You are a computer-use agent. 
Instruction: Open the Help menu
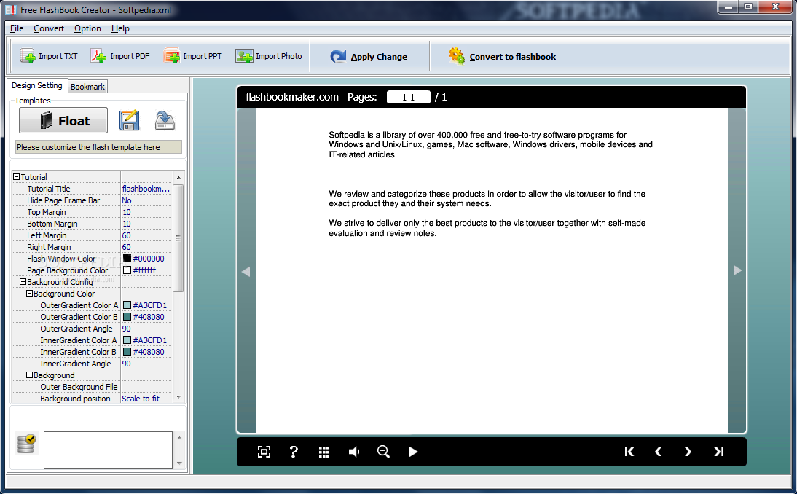120,28
